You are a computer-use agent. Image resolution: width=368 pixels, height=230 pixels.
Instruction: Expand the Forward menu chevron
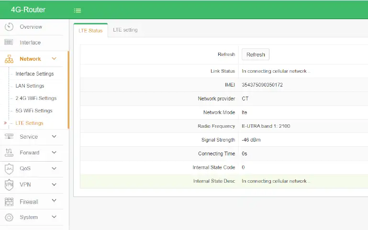54,153
